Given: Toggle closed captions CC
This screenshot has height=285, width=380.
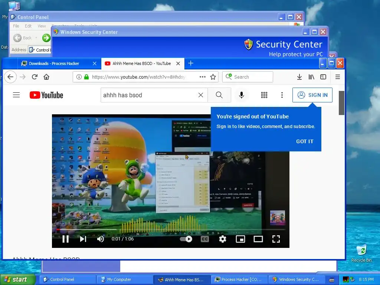Looking at the screenshot, I should coord(205,239).
